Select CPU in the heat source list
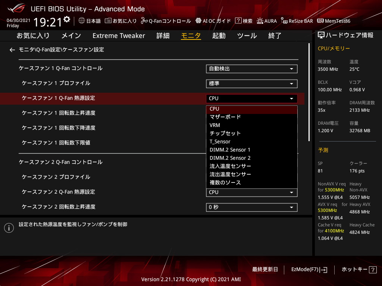The height and width of the screenshot is (286, 382). click(x=252, y=109)
